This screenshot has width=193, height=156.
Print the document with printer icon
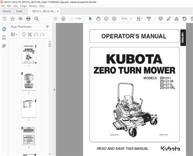[29, 19]
